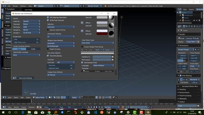Open the Scene properties tab icon

pos(189,26)
